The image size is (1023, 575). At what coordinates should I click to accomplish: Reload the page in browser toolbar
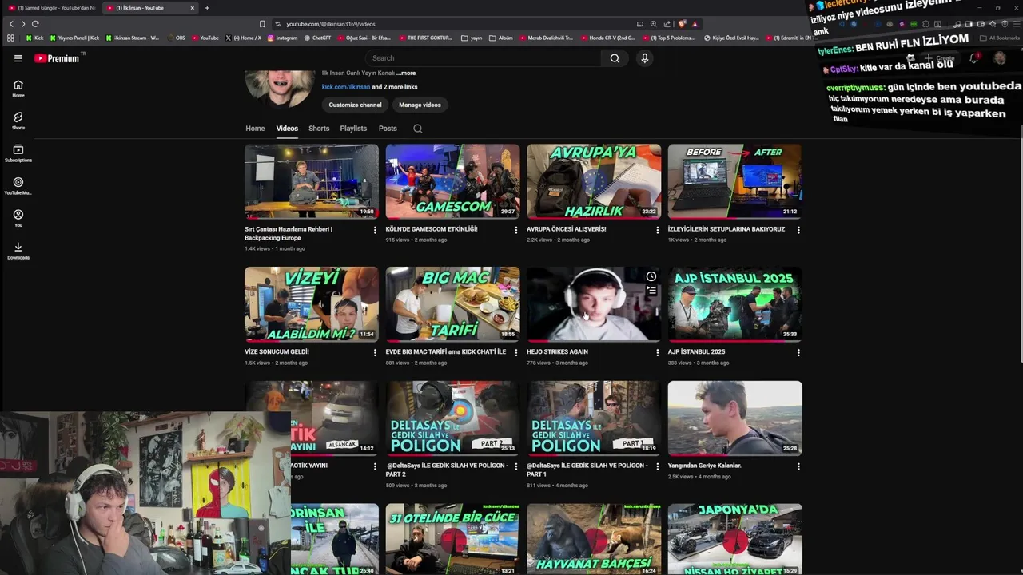pyautogui.click(x=35, y=24)
